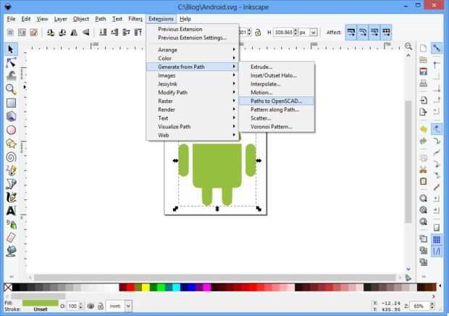Select the 3D Box tool

tap(11, 116)
